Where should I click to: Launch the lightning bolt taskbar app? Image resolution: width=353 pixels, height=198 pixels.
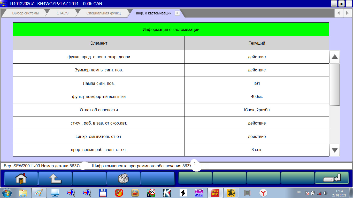[x=183, y=193]
